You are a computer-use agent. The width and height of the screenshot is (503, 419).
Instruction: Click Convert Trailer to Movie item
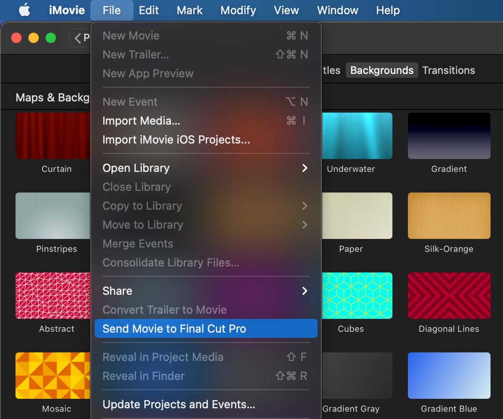click(206, 310)
